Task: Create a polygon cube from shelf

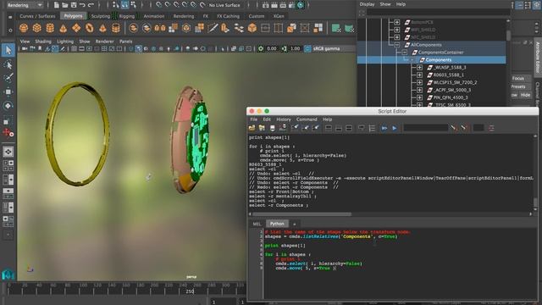Action: (x=37, y=28)
